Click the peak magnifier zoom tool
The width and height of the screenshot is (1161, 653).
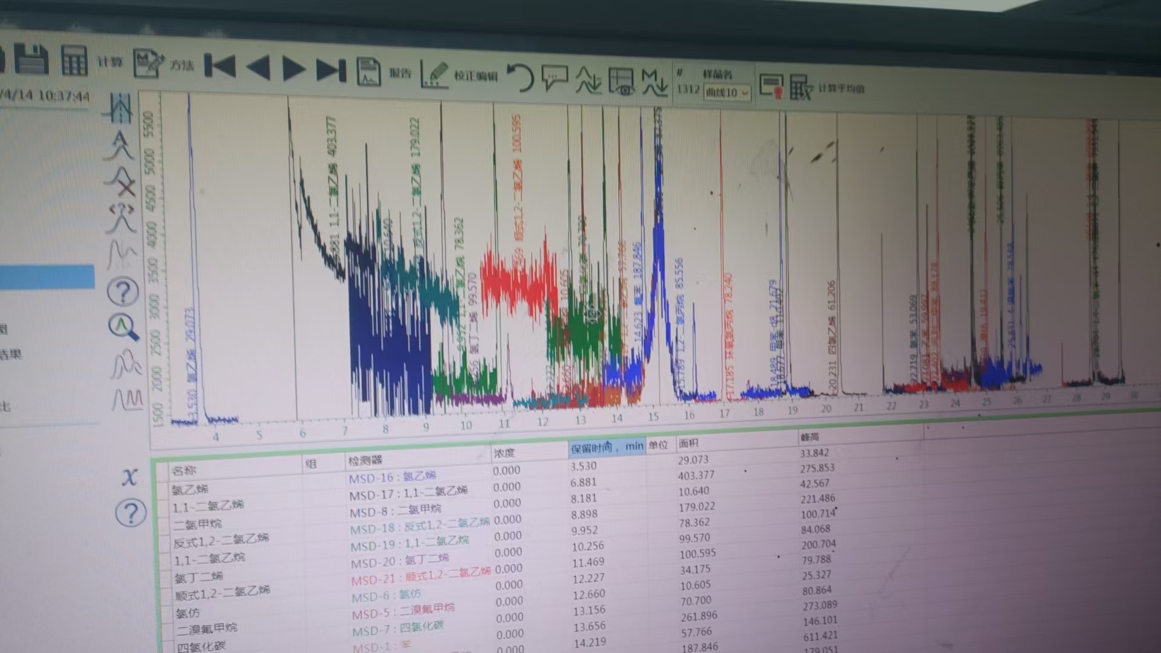click(x=123, y=327)
